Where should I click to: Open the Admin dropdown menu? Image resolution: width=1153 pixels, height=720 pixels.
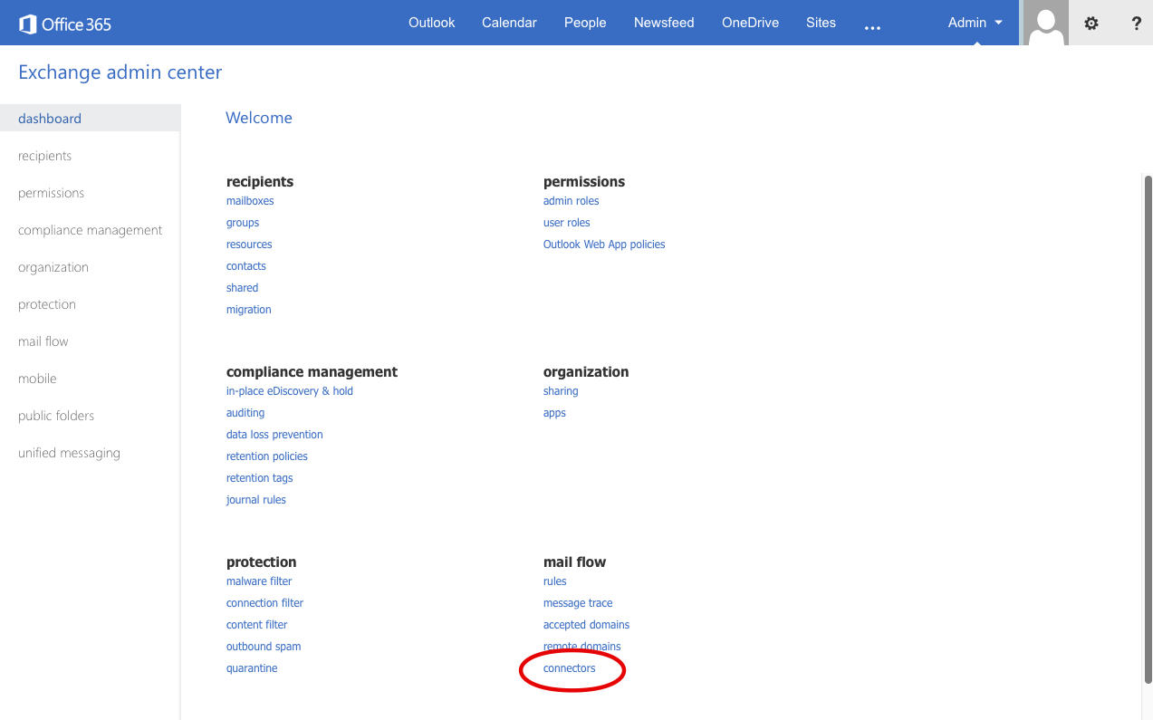click(975, 23)
